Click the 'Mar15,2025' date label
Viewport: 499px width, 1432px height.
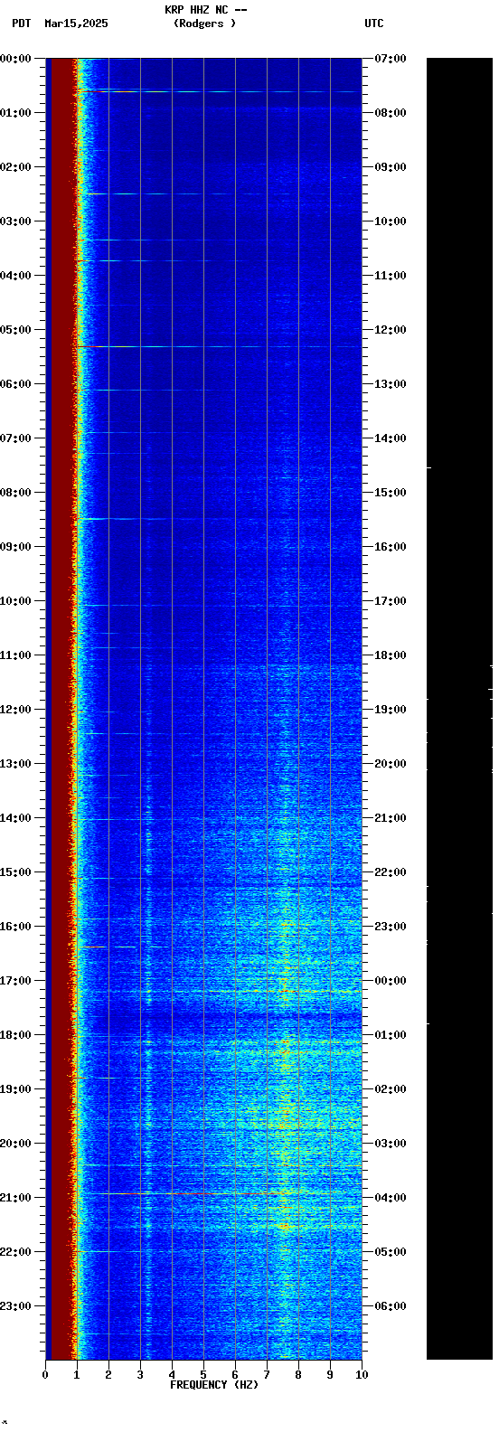point(76,24)
